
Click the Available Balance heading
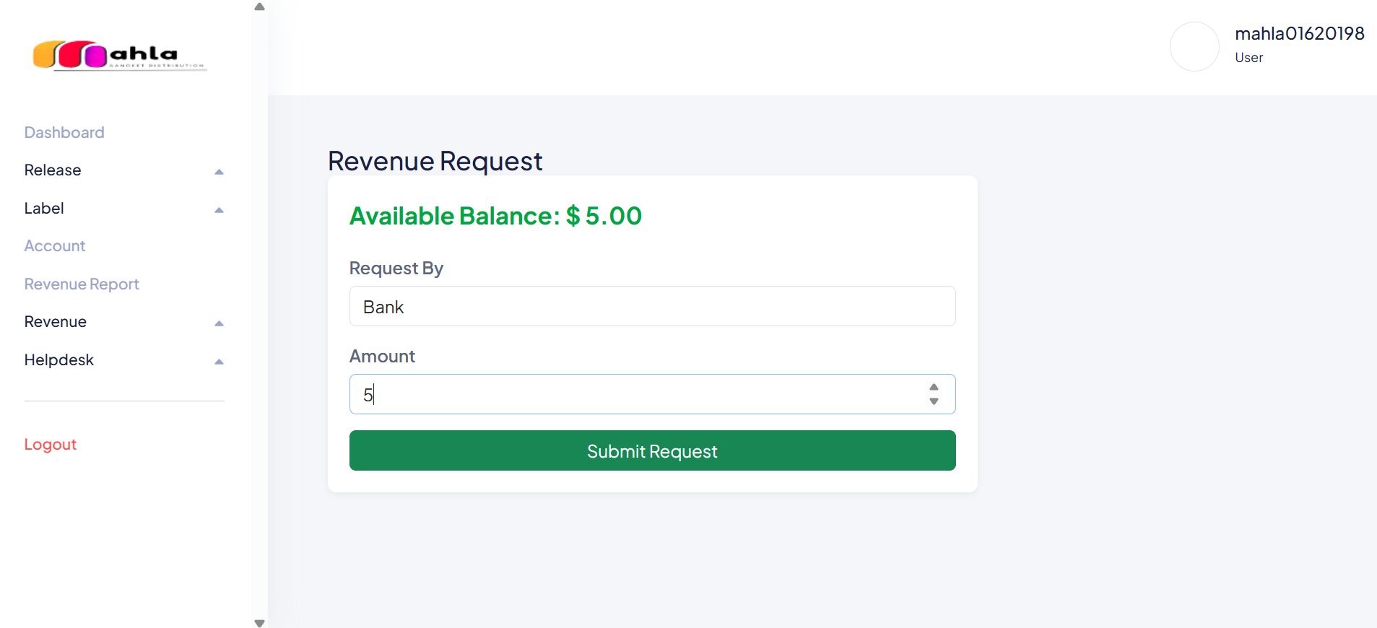click(495, 215)
